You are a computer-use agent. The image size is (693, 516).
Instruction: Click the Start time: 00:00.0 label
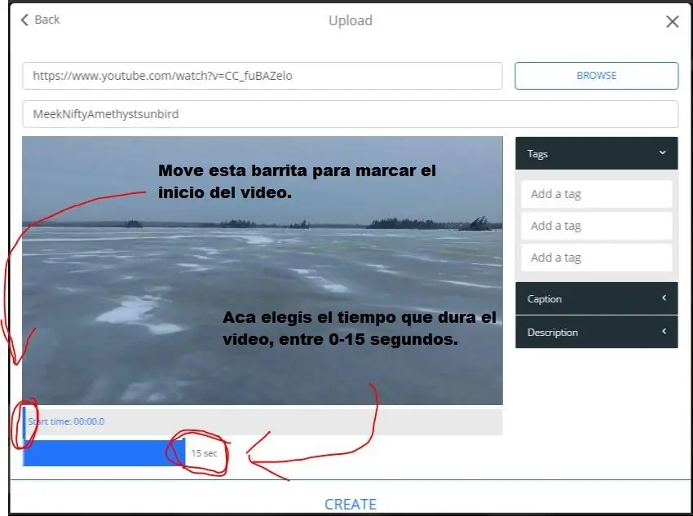(66, 421)
